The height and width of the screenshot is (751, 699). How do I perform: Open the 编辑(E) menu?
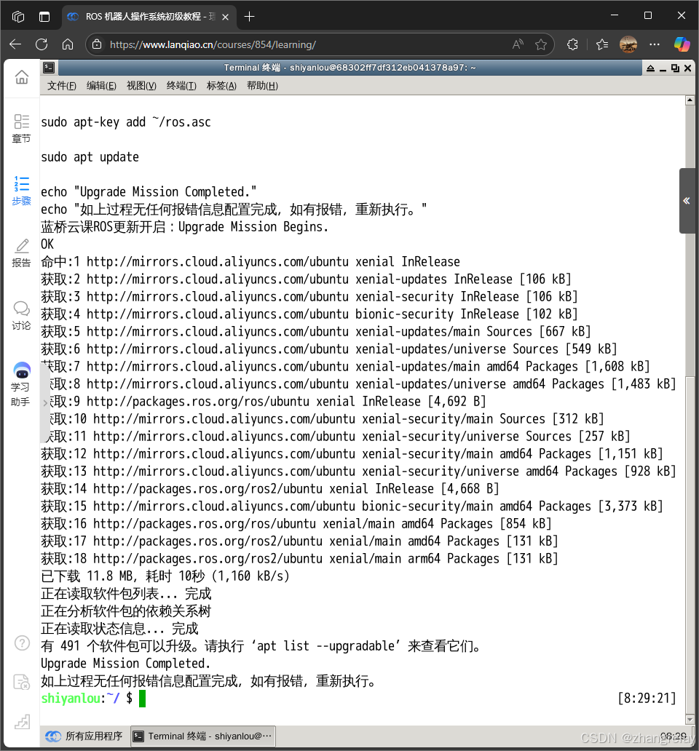(101, 86)
